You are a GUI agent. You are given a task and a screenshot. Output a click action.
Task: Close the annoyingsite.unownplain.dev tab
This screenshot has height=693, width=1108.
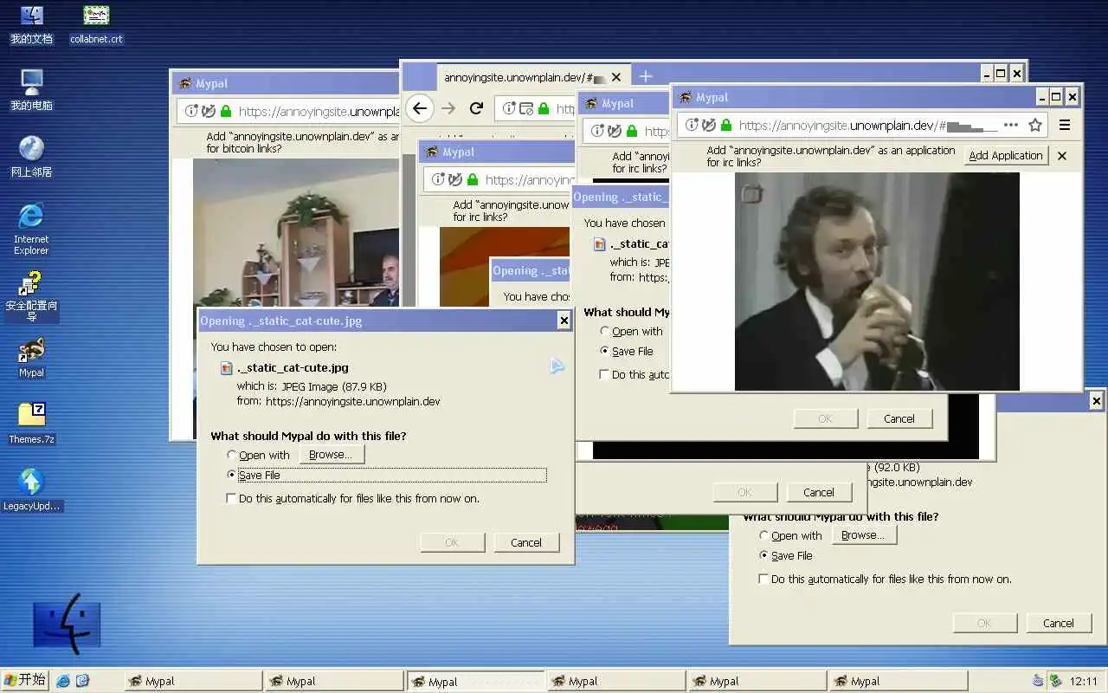(x=616, y=77)
